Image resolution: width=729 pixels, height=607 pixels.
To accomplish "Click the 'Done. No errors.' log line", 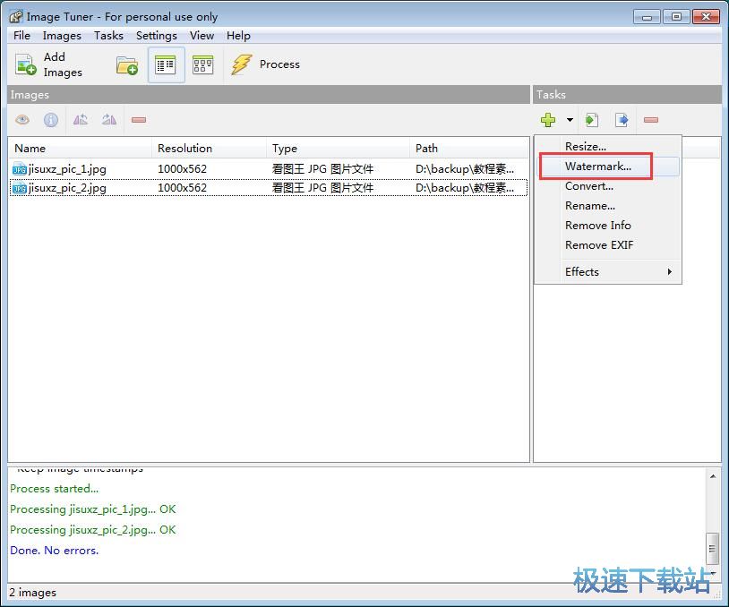I will click(55, 551).
